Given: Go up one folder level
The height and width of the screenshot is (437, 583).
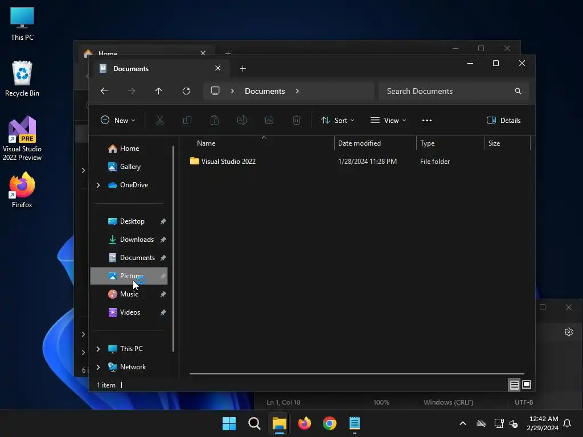Looking at the screenshot, I should pos(159,91).
